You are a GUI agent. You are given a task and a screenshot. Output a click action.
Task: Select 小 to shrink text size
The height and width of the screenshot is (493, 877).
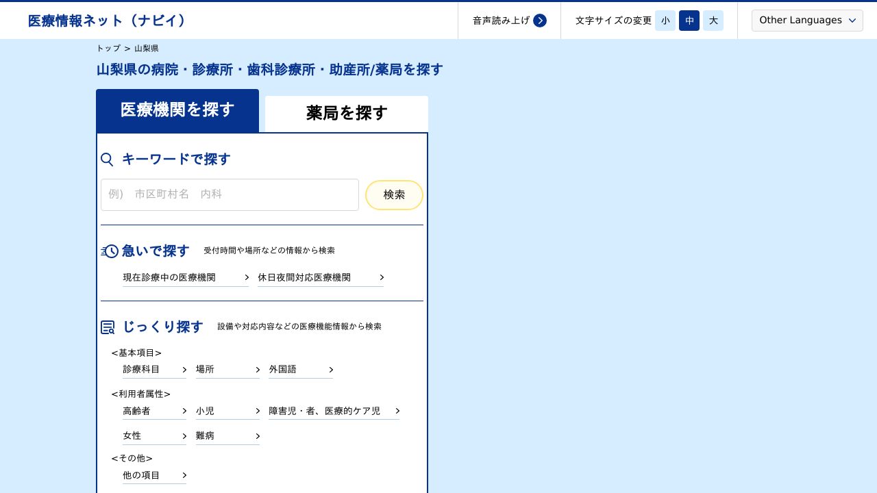pos(665,21)
